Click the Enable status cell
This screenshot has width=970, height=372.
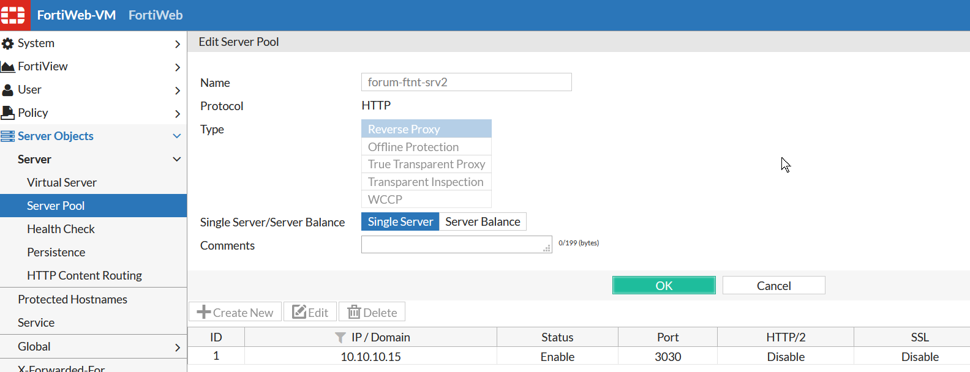[x=557, y=357]
